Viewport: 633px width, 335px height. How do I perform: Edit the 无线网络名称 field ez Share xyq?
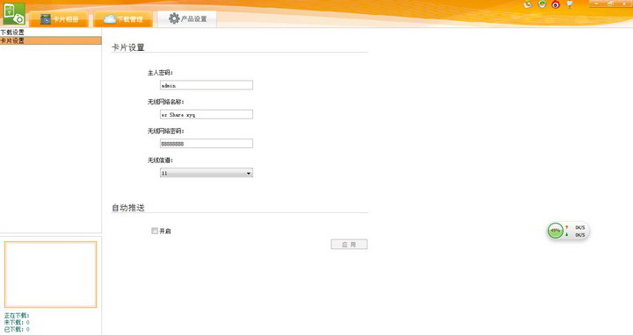(x=207, y=114)
